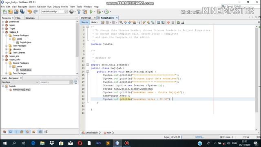Viewport: 261px width, 147px height.
Task: Select main(String[] args) in Navigator
Action: point(22,90)
